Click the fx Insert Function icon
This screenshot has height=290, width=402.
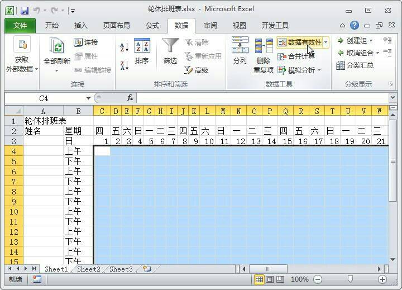pos(130,98)
